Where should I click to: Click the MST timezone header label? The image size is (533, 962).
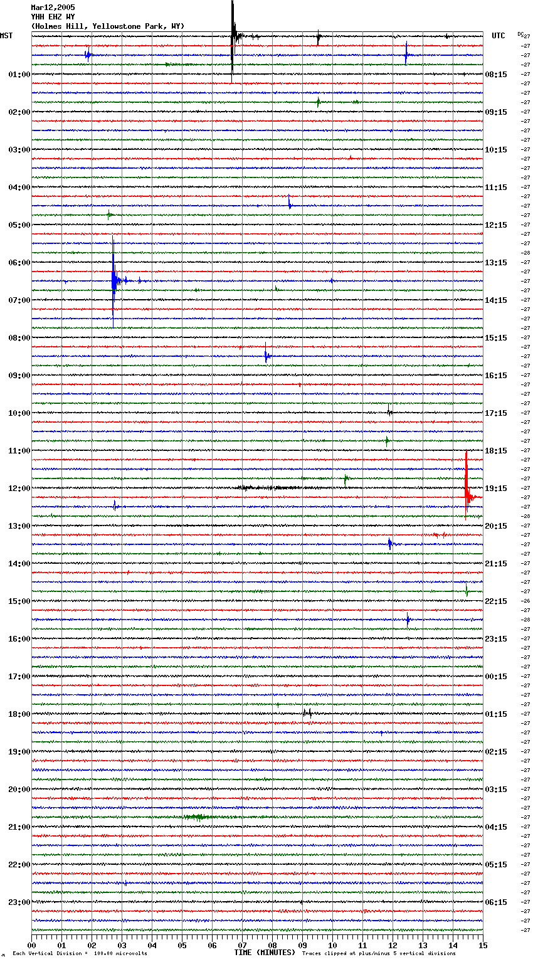tap(6, 36)
